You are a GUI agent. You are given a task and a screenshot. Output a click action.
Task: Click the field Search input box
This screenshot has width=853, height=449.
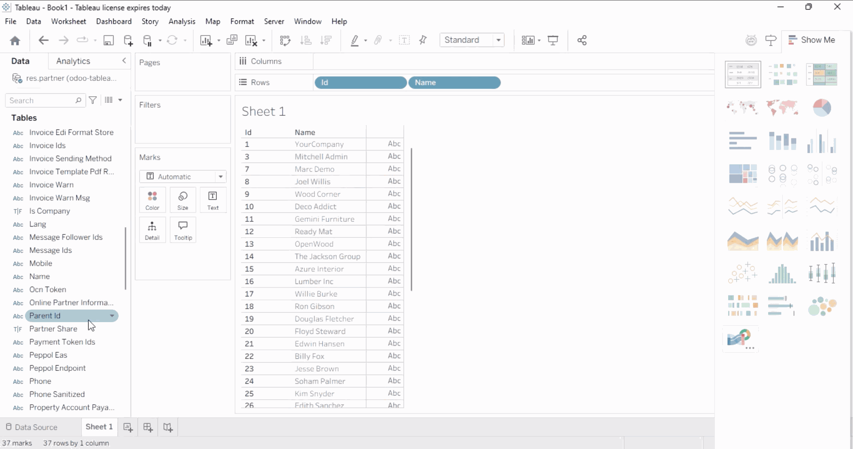(41, 101)
